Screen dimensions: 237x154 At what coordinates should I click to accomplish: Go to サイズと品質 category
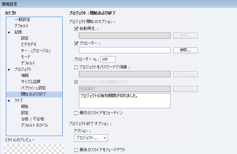[31, 82]
